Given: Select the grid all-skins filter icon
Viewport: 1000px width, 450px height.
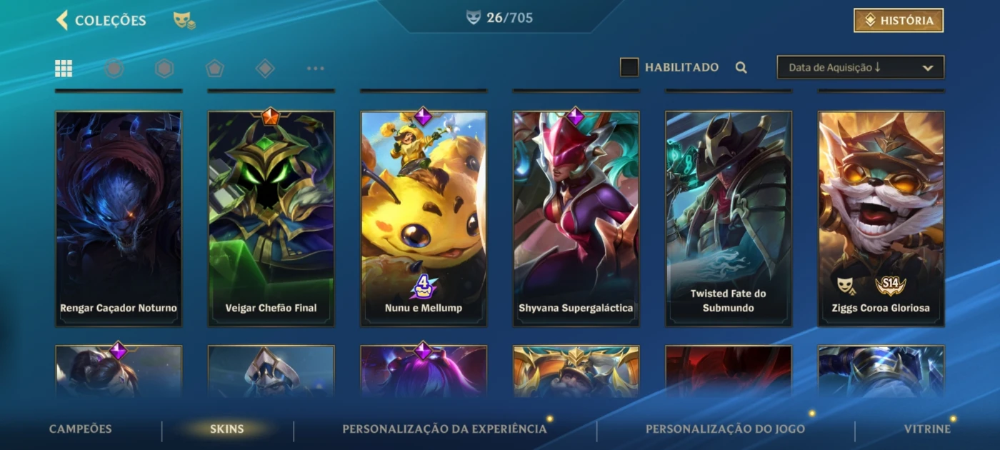Looking at the screenshot, I should click(x=64, y=69).
